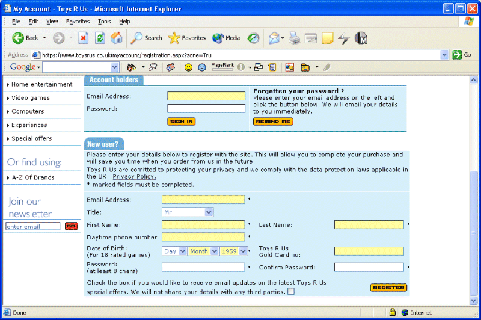Click the Google toolbar picture icon
The image size is (481, 320).
point(290,67)
